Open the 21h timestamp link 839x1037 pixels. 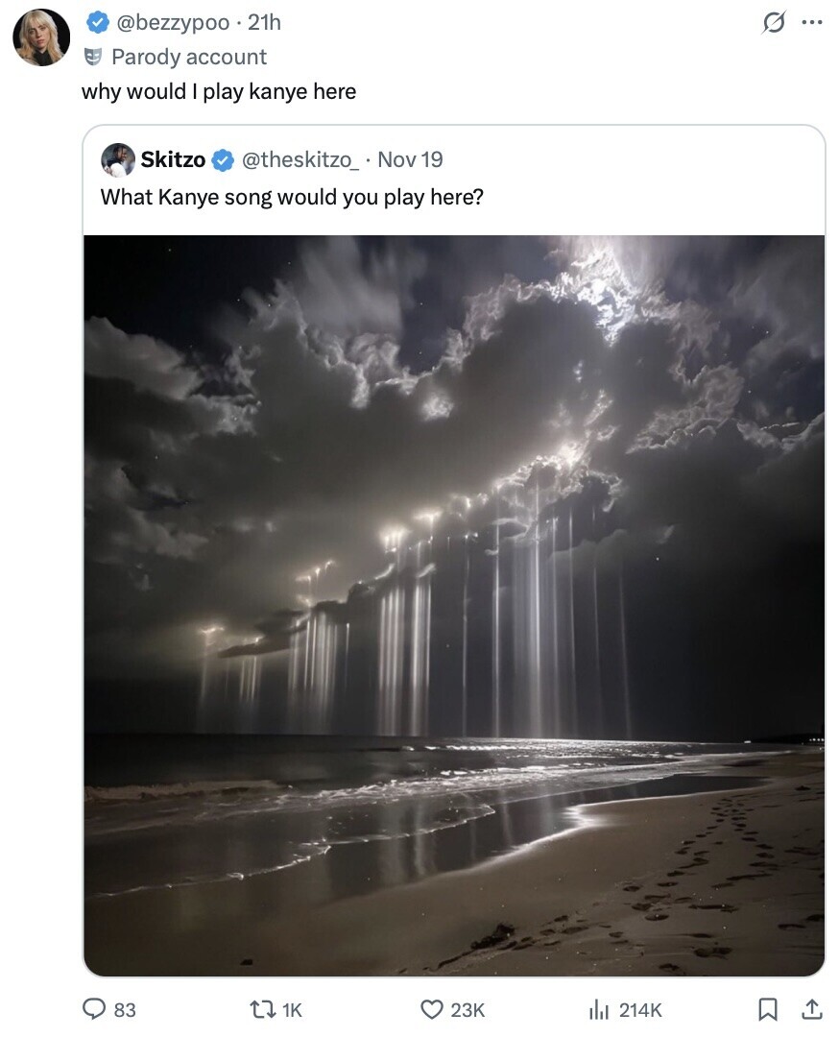tap(264, 22)
